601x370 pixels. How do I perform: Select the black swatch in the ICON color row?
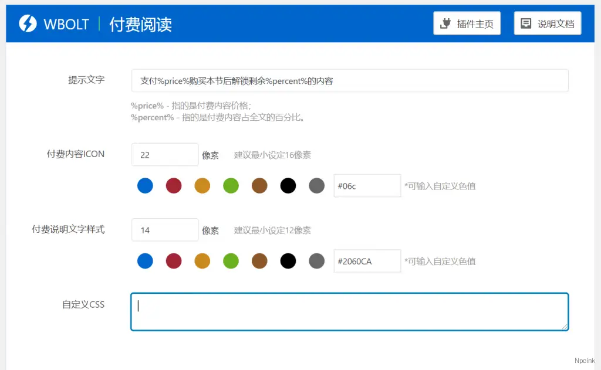tap(288, 185)
